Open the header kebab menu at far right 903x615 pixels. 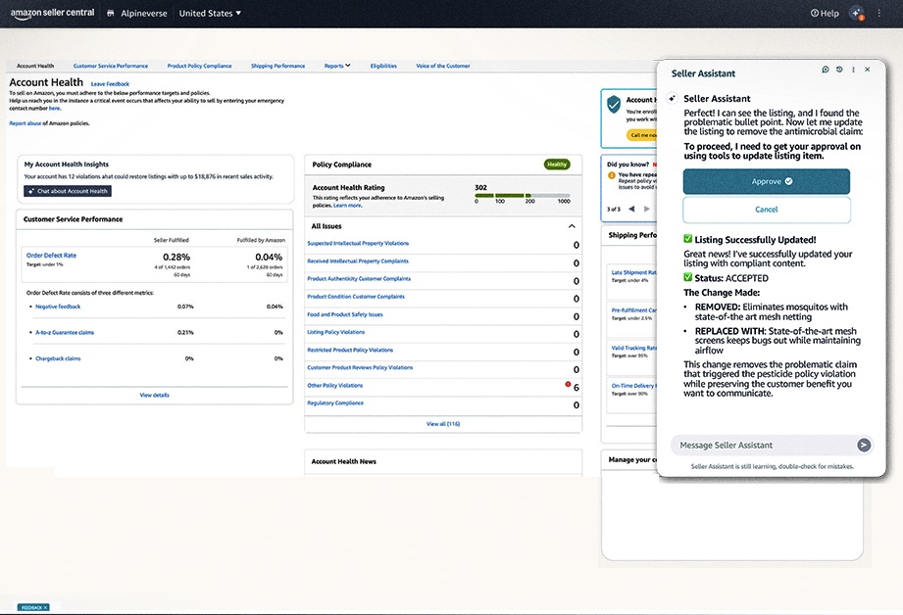point(880,14)
